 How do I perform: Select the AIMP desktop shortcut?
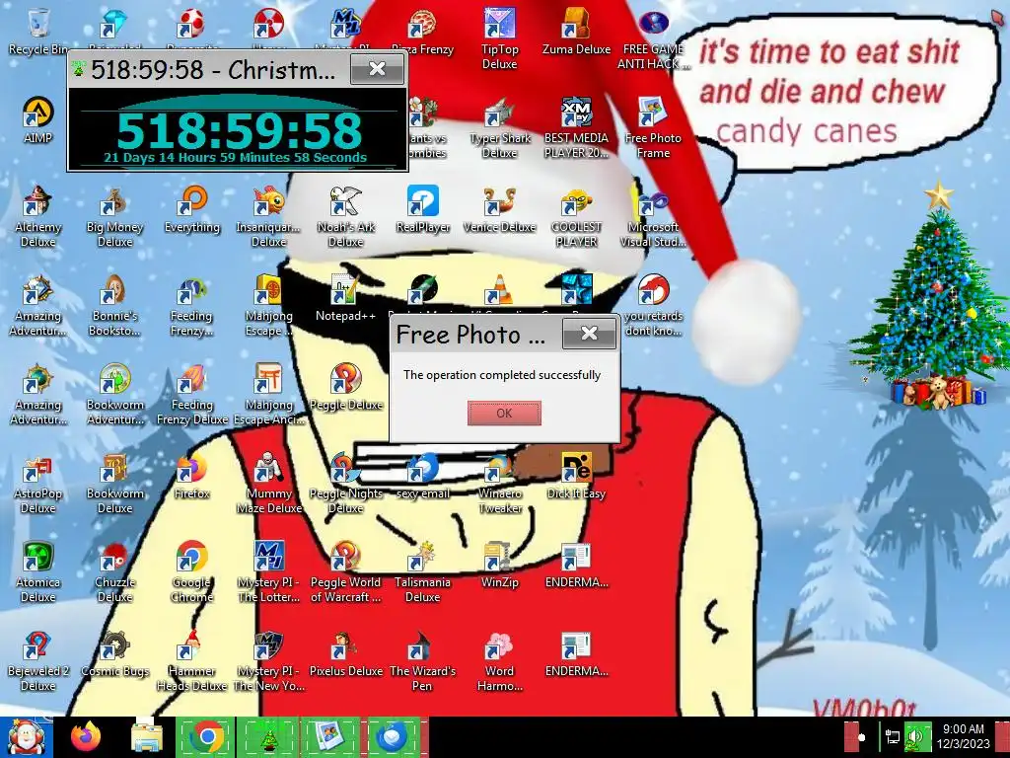click(38, 119)
